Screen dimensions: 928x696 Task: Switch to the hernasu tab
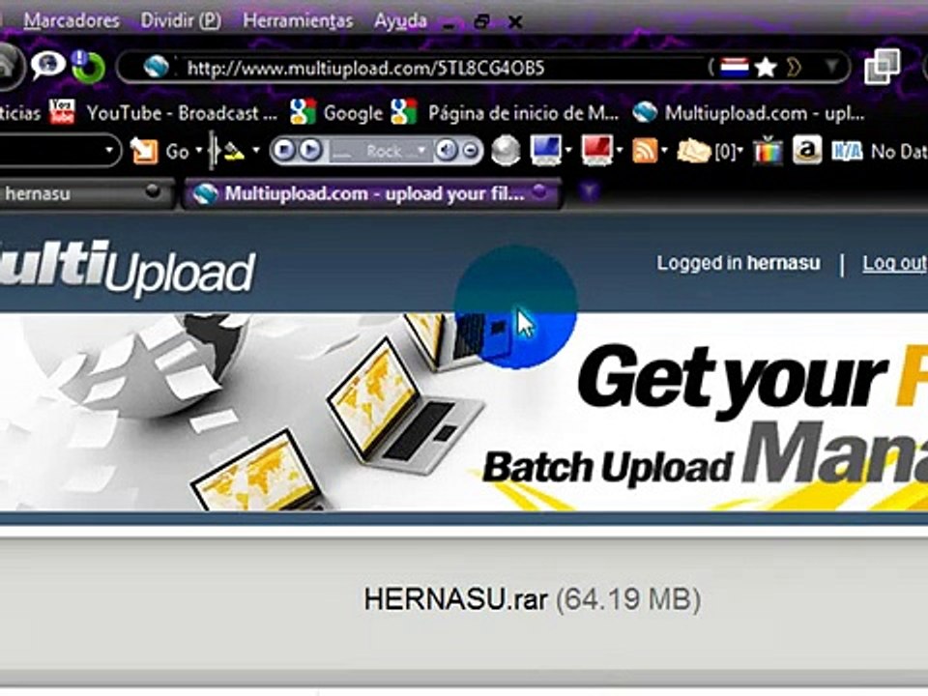86,193
